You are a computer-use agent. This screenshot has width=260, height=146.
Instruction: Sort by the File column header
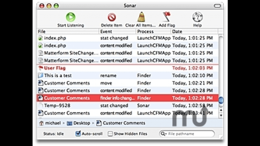point(68,31)
